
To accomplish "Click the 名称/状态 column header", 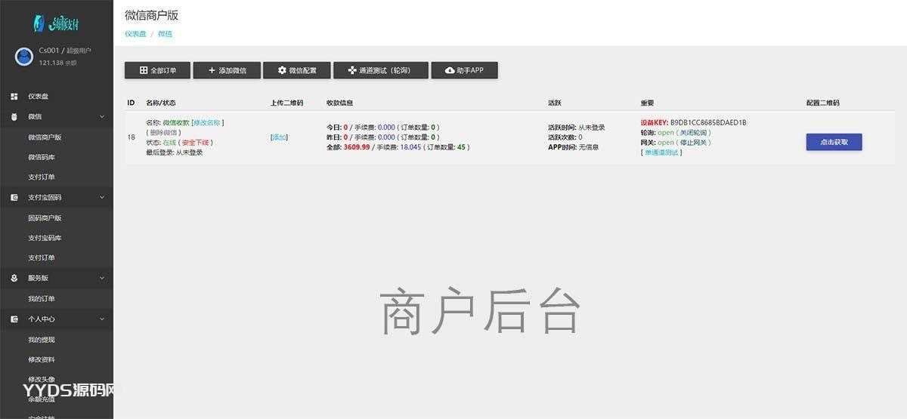I will (x=160, y=103).
